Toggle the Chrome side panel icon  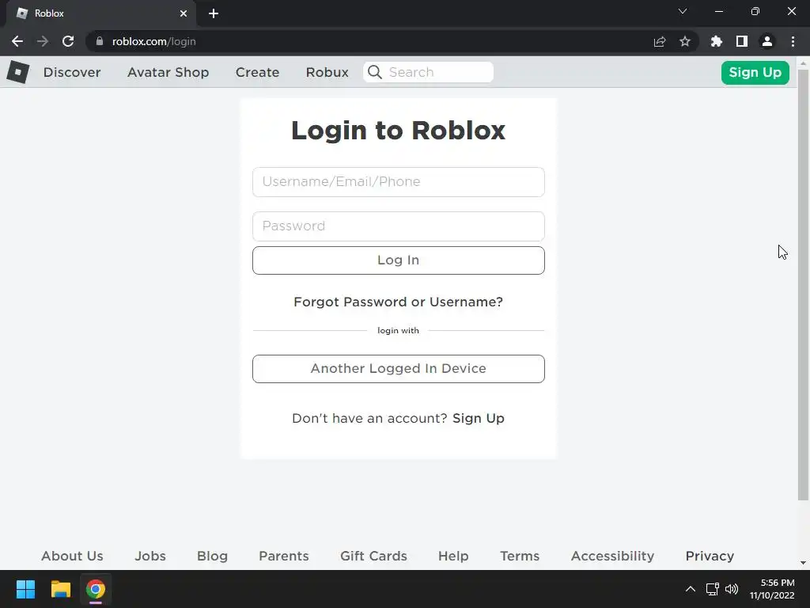(742, 41)
